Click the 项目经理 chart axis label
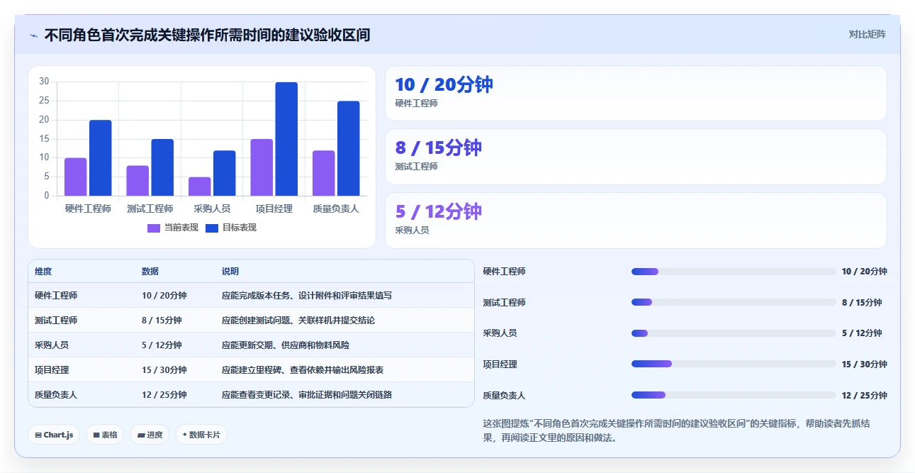Screen dimensions: 915x473 pyautogui.click(x=274, y=208)
